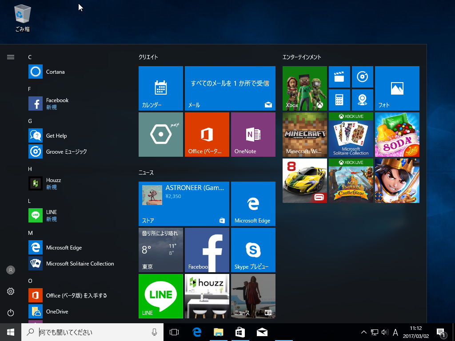Click the クリエイト group title

click(x=148, y=57)
